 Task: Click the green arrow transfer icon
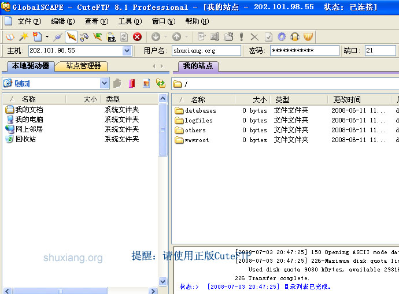tap(98, 37)
